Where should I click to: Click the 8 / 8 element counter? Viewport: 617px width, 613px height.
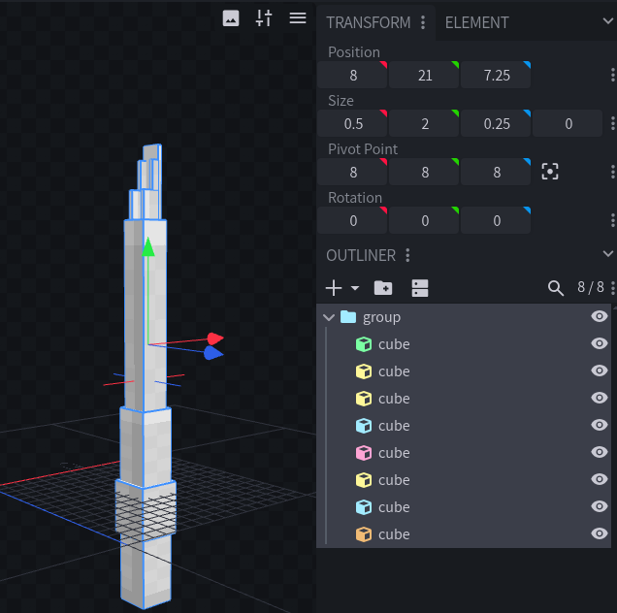click(x=590, y=287)
